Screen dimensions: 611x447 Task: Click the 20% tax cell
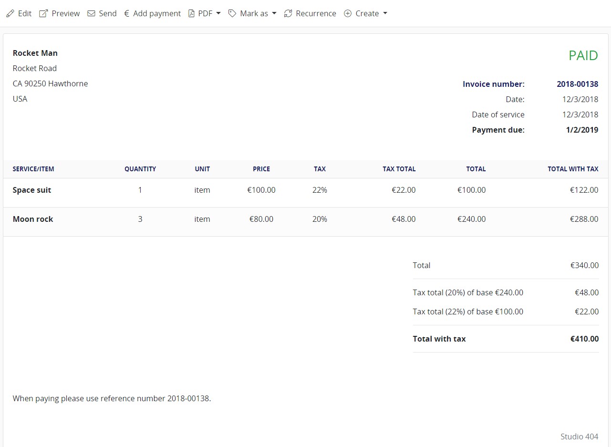320,219
